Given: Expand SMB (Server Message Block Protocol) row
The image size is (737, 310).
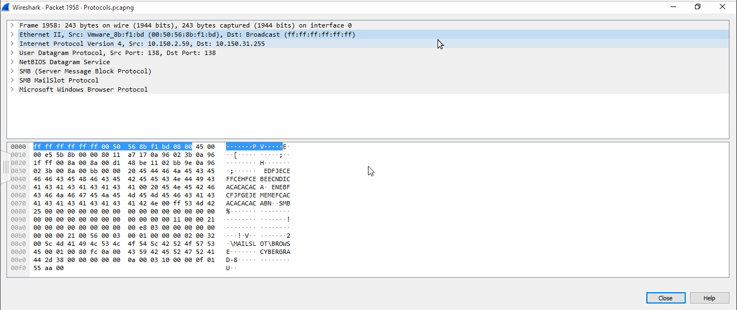Looking at the screenshot, I should tap(12, 71).
